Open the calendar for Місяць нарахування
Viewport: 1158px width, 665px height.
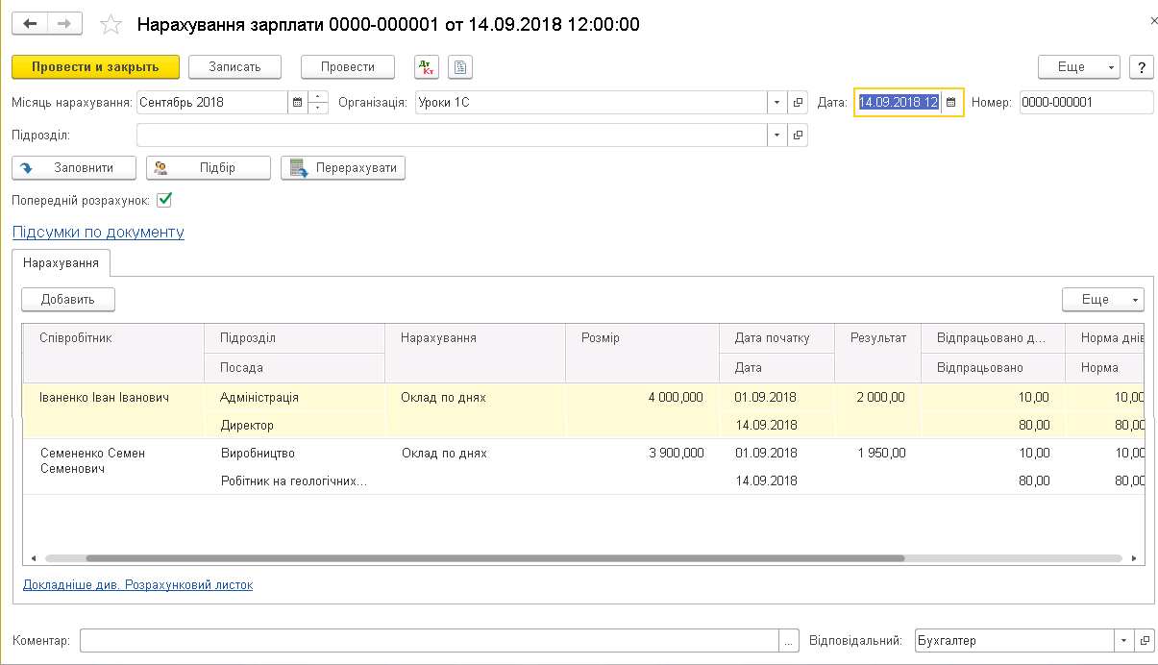point(297,102)
